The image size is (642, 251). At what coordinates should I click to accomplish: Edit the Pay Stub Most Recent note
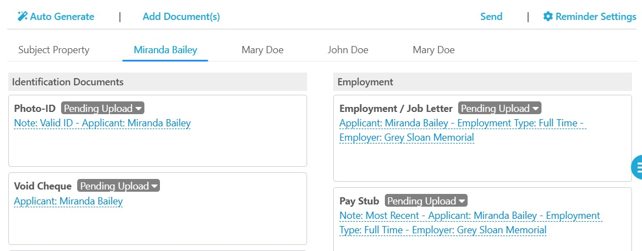pos(471,222)
